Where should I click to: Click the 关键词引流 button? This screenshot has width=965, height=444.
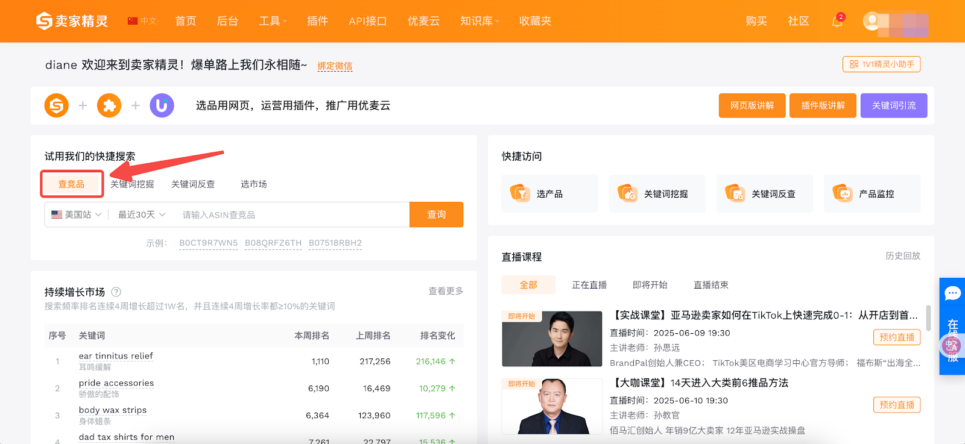894,105
